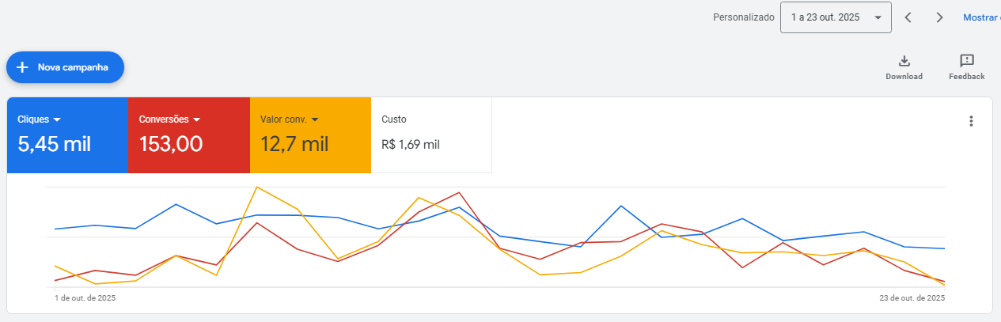Image resolution: width=1001 pixels, height=322 pixels.
Task: Click the yellow line peak on chart
Action: (x=257, y=188)
